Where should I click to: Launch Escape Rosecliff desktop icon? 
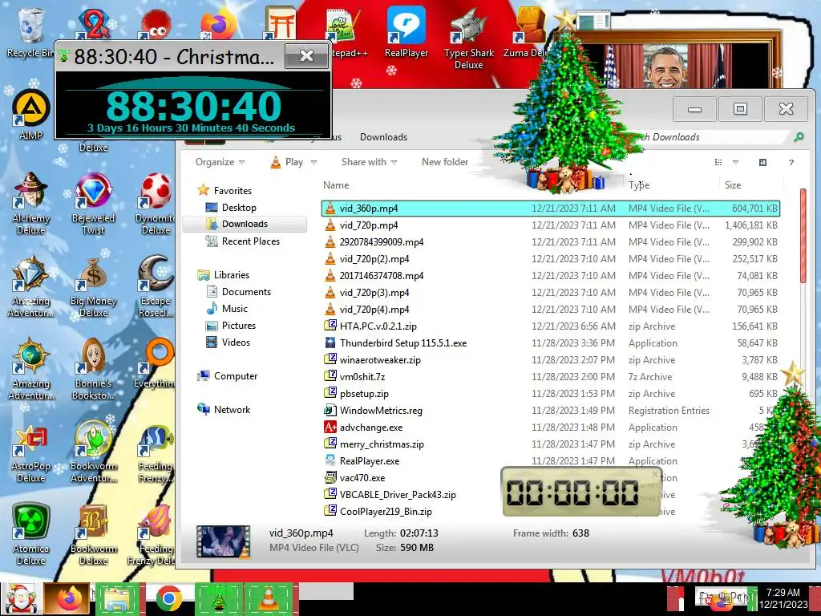156,286
